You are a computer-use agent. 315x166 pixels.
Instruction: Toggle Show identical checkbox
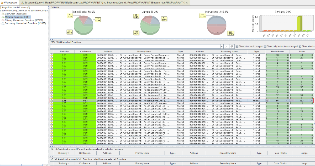click(x=300, y=46)
